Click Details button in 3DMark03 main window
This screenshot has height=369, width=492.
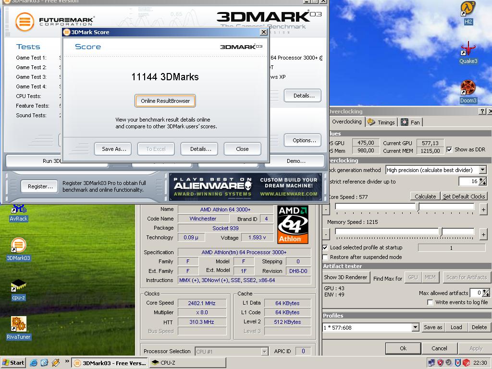click(x=303, y=96)
